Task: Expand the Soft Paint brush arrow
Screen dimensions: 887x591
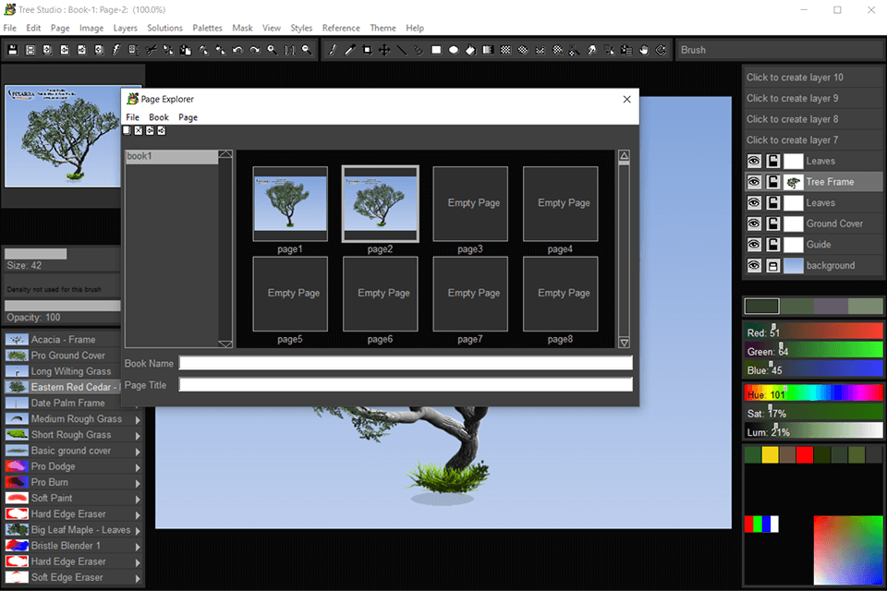Action: click(x=138, y=499)
